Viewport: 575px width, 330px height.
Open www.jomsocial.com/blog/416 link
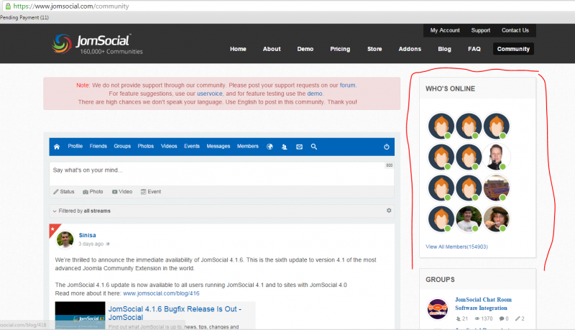tap(161, 293)
